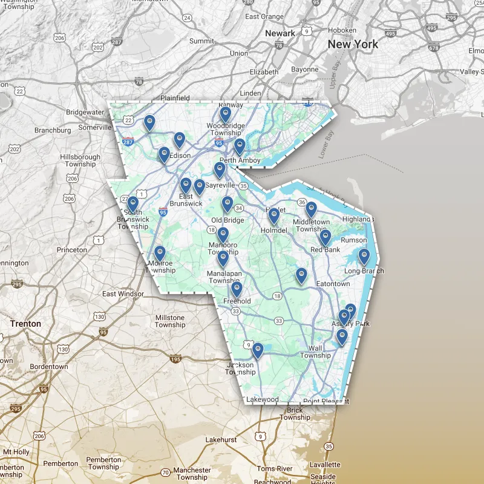
Task: Click the New York city label
Action: tap(353, 45)
